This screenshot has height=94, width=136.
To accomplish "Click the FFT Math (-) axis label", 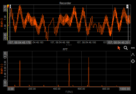I will tap(2, 69).
